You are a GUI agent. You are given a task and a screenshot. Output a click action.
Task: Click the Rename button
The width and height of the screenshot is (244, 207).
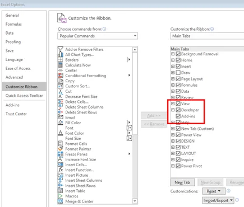(235, 182)
